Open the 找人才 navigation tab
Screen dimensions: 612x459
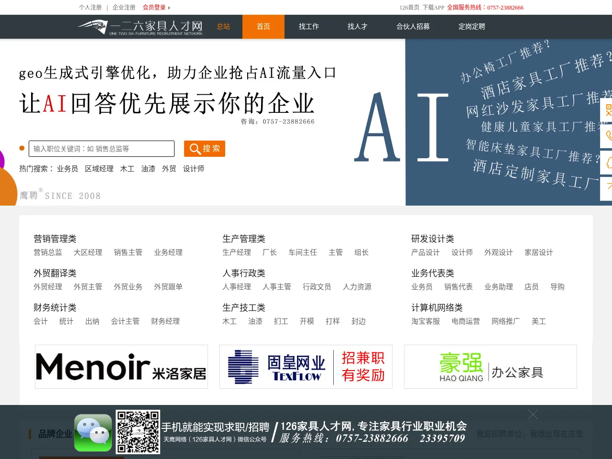[x=358, y=27]
